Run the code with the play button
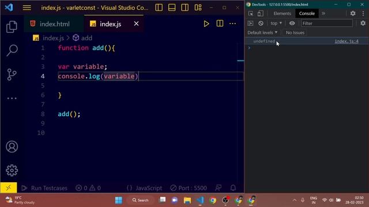Screen dimensions: 369x207 click(206, 24)
